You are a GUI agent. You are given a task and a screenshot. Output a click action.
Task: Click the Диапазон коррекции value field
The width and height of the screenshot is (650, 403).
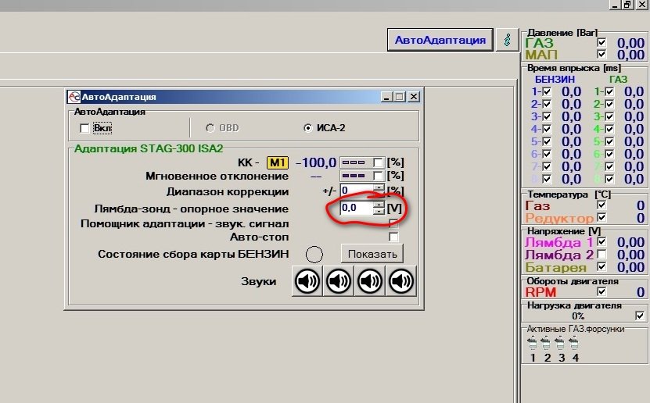pos(357,191)
